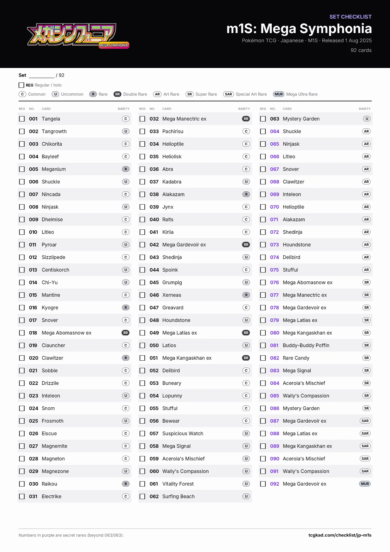The width and height of the screenshot is (390, 552).
Task: Click the AR badge beside Shuckle 064
Action: tap(366, 131)
